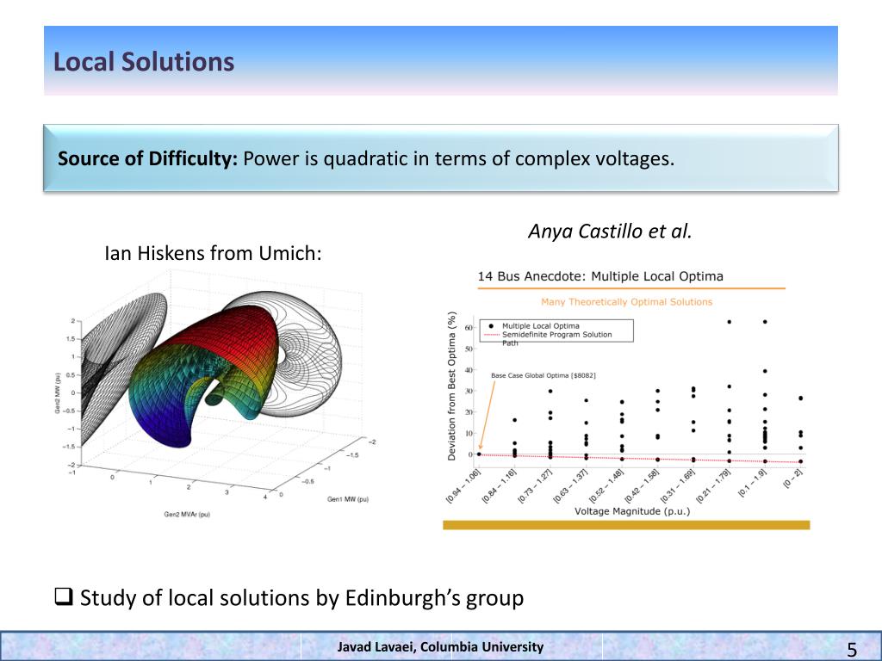This screenshot has width=882, height=661.
Task: Click the 'Ian Hiskens from Umich:' caption
Action: [214, 254]
